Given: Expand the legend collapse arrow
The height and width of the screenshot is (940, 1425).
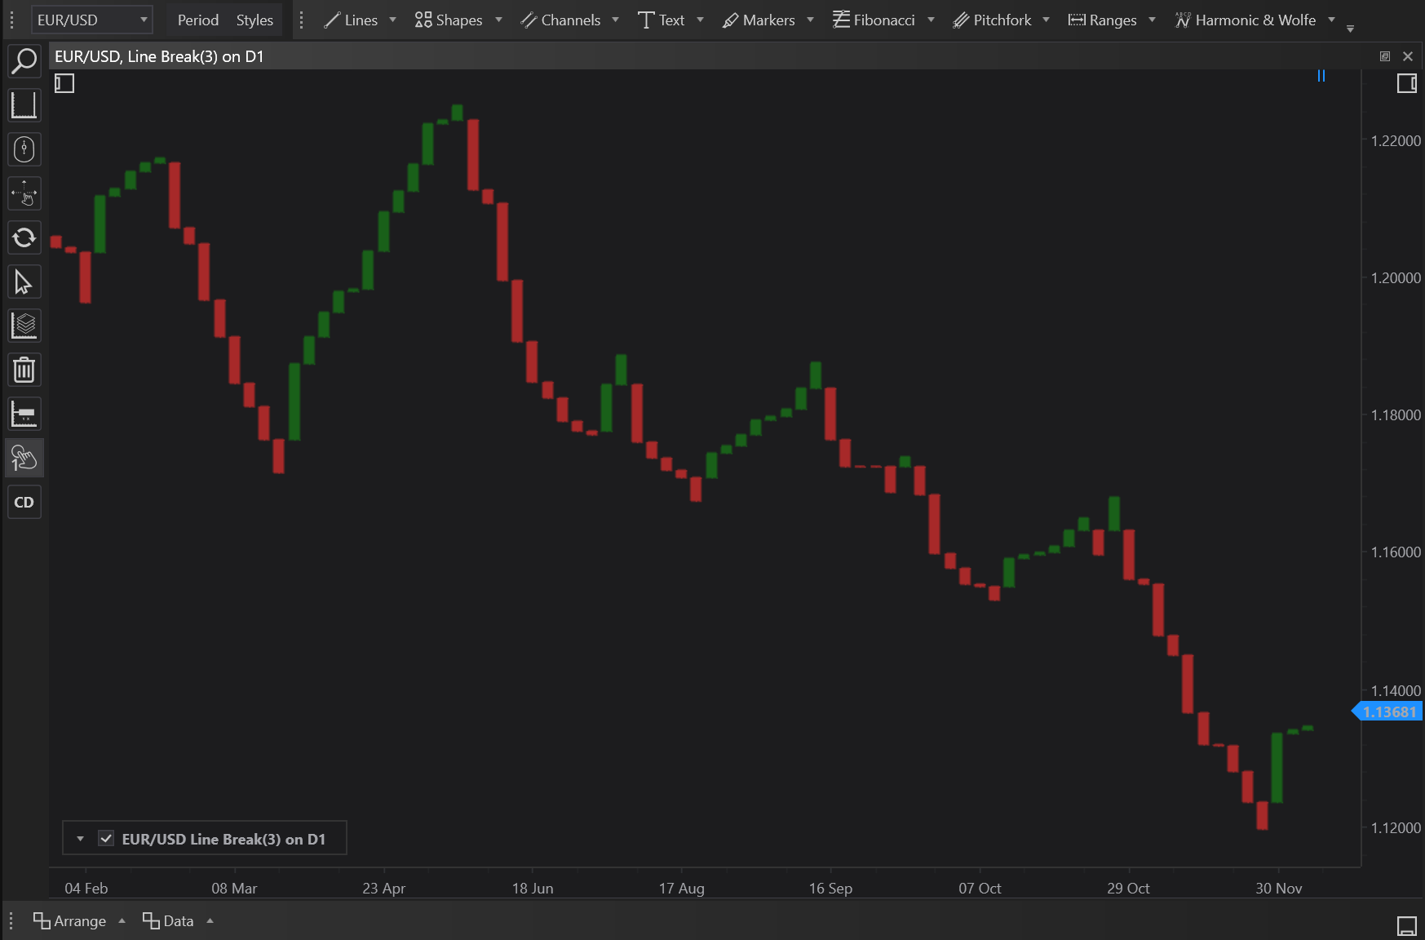Looking at the screenshot, I should pos(80,839).
